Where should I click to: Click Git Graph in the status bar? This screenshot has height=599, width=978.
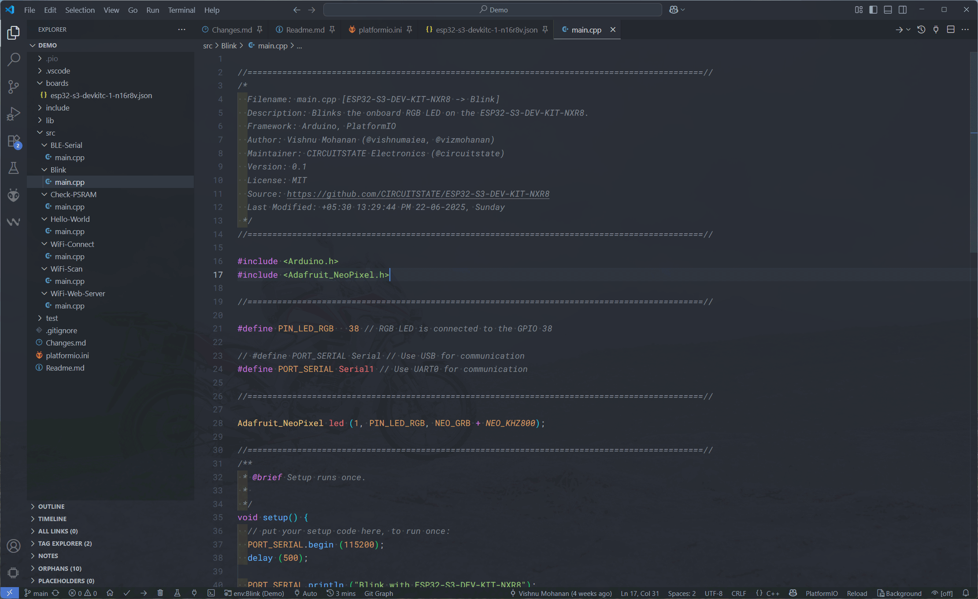click(x=378, y=593)
